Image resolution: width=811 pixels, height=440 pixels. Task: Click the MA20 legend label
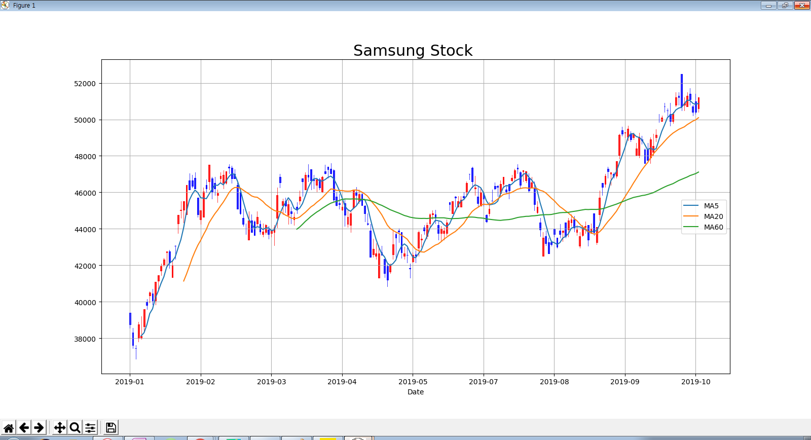tap(713, 216)
